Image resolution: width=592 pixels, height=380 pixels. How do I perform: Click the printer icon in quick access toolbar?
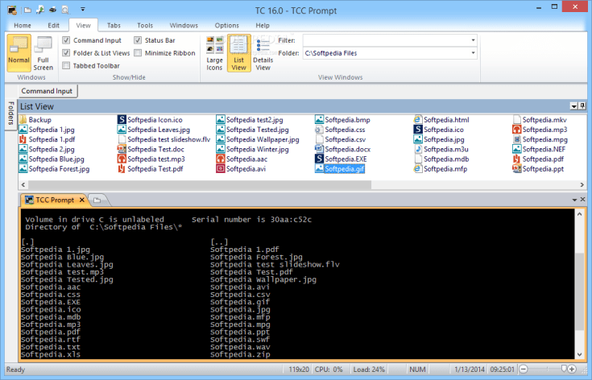52,10
